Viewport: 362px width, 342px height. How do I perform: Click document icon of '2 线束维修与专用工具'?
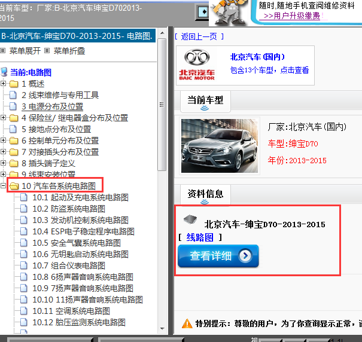pyautogui.click(x=13, y=95)
